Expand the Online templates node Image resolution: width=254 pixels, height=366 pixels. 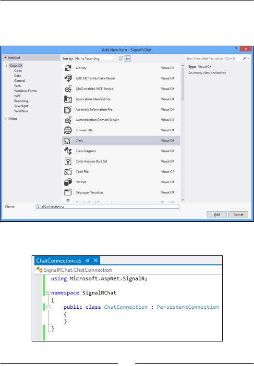[5, 119]
